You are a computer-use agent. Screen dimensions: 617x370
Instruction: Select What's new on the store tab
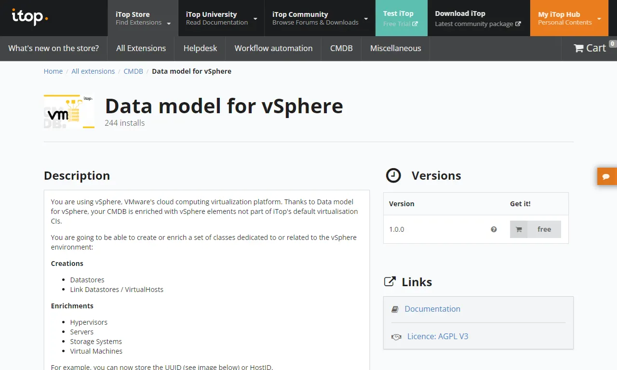coord(54,48)
